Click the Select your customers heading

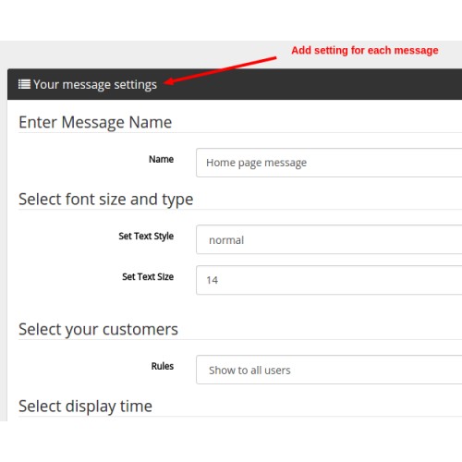coord(98,330)
